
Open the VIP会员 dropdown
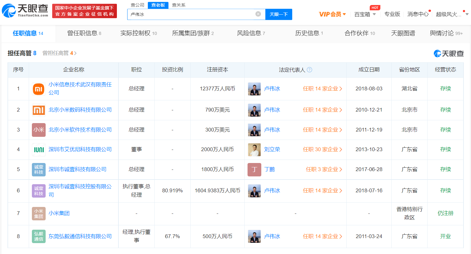[x=332, y=14]
